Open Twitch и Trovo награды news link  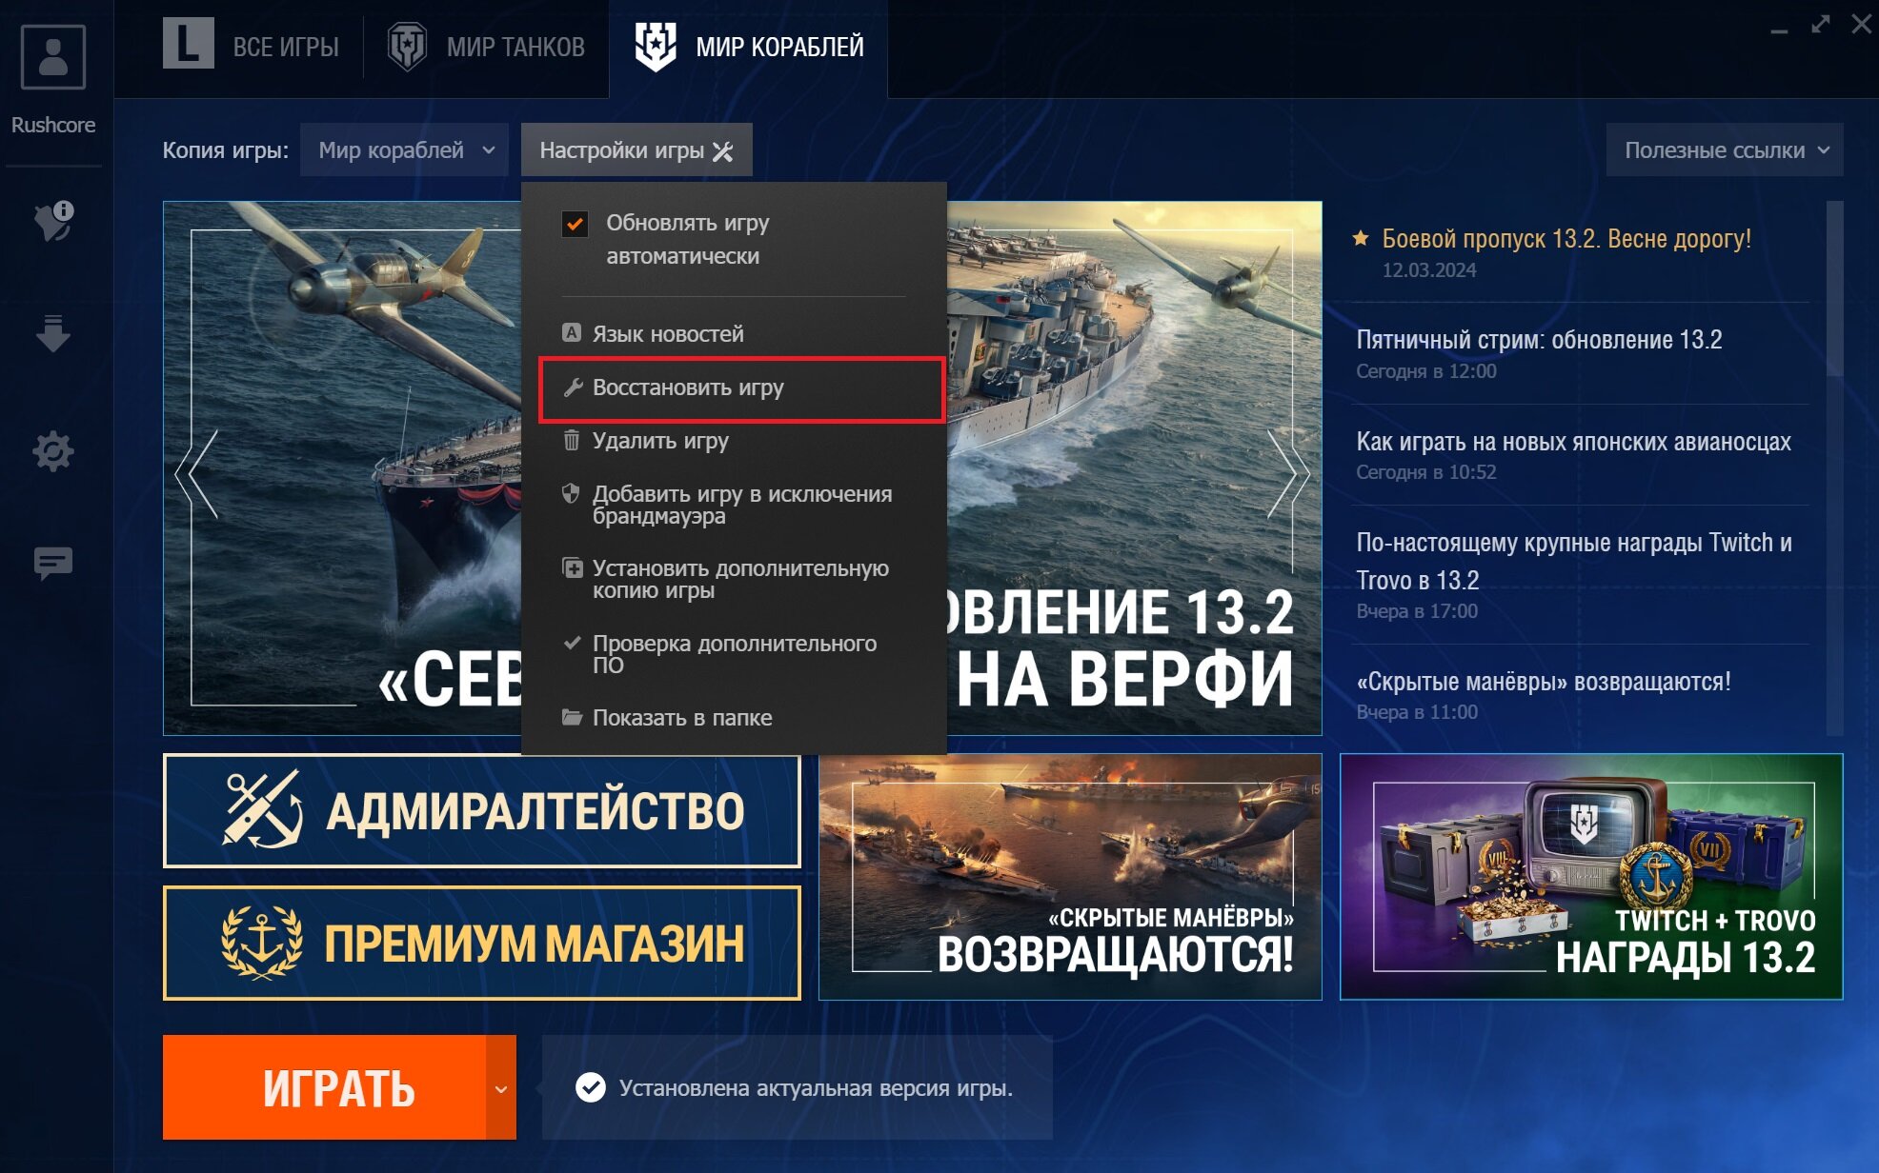(1574, 561)
